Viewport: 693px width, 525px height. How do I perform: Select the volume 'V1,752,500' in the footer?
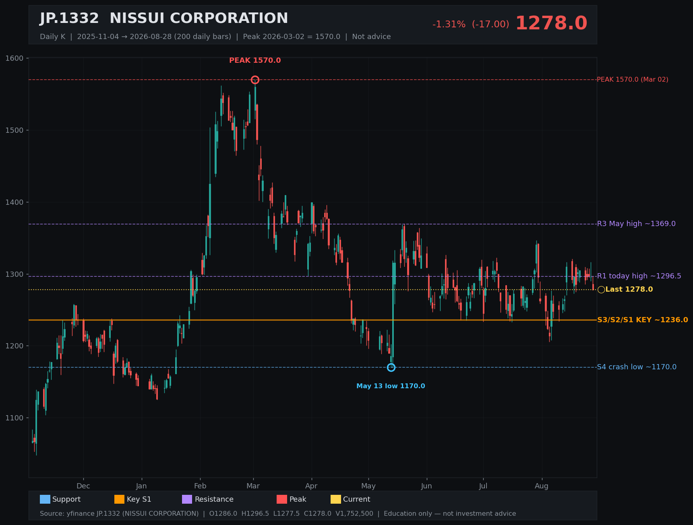354,514
